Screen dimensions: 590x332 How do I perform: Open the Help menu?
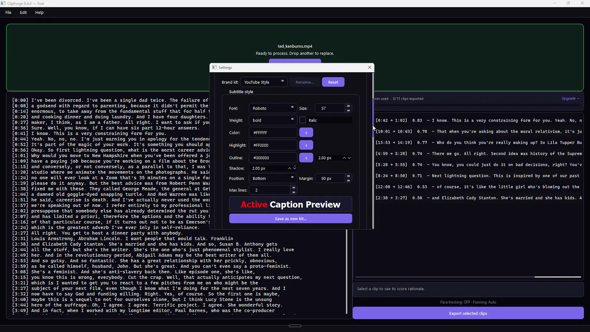pos(39,13)
